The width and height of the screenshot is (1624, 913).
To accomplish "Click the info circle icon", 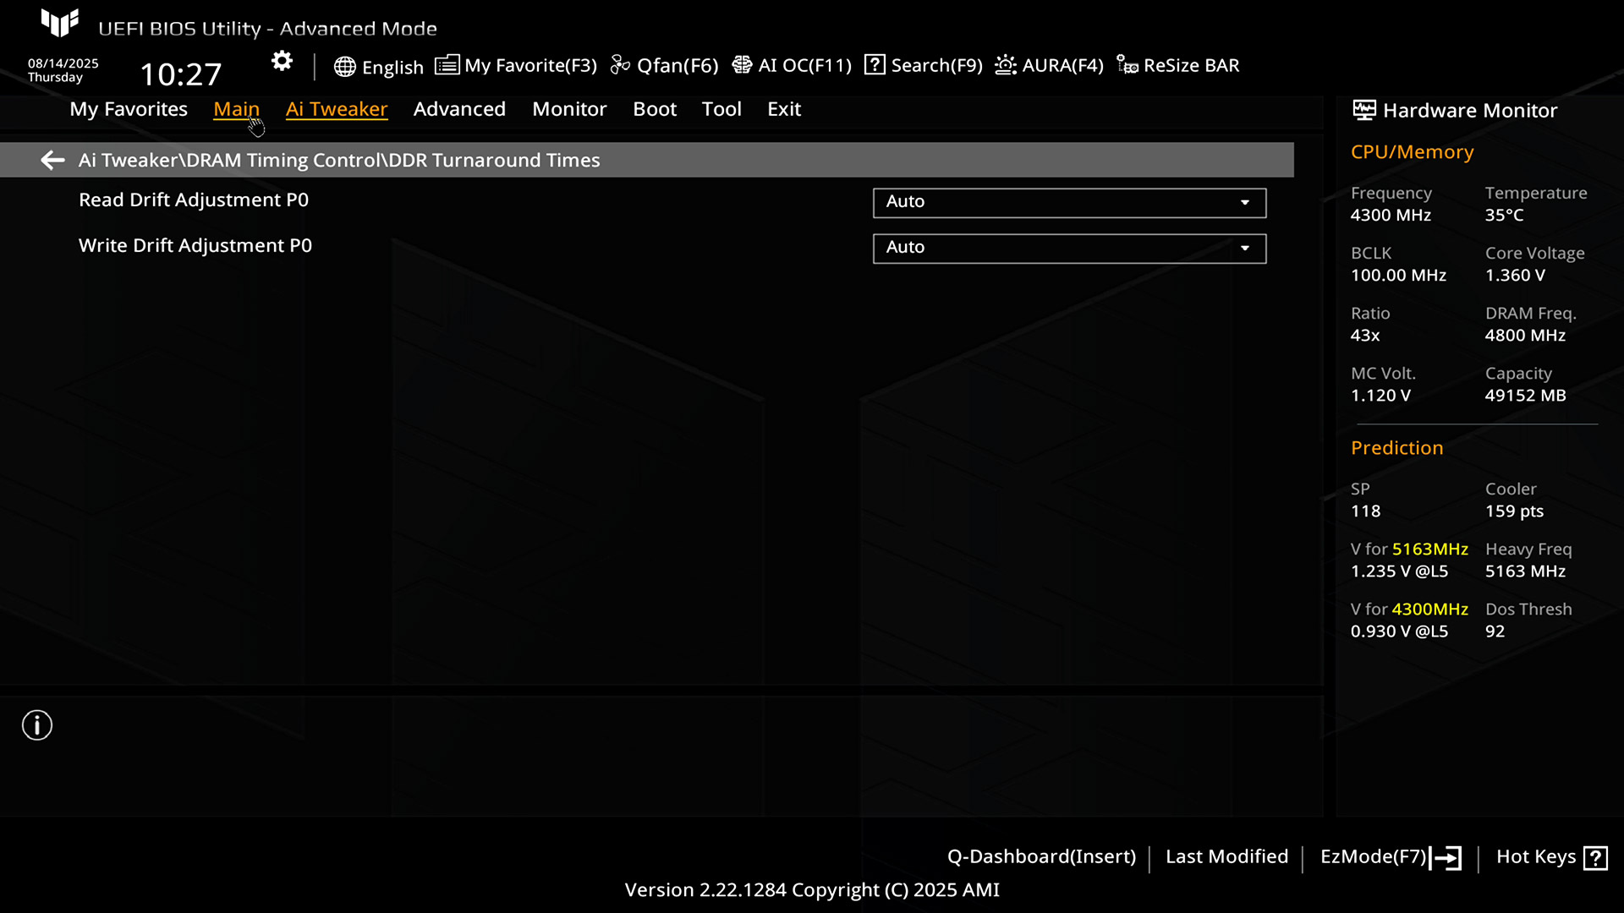I will tap(37, 725).
